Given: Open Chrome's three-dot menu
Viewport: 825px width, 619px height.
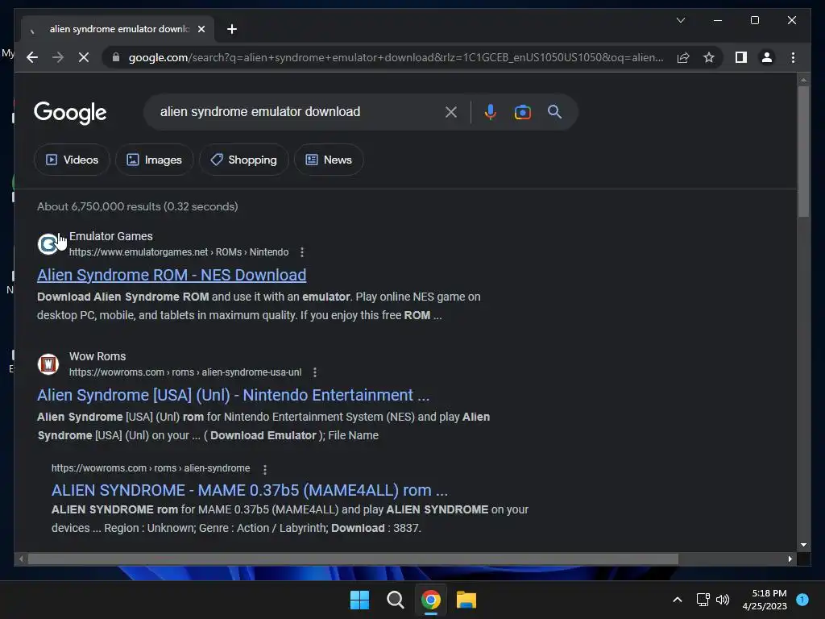Looking at the screenshot, I should [x=793, y=57].
